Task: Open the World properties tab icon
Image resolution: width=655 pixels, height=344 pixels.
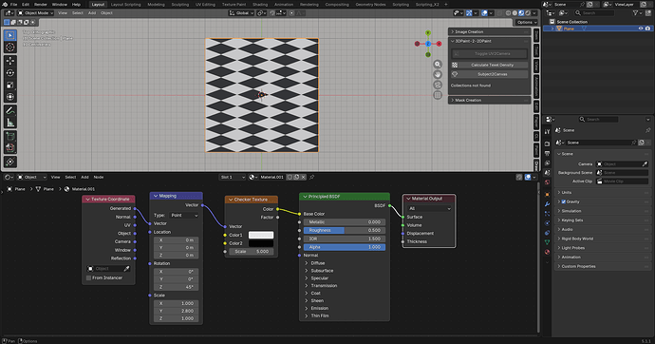Action: [547, 182]
